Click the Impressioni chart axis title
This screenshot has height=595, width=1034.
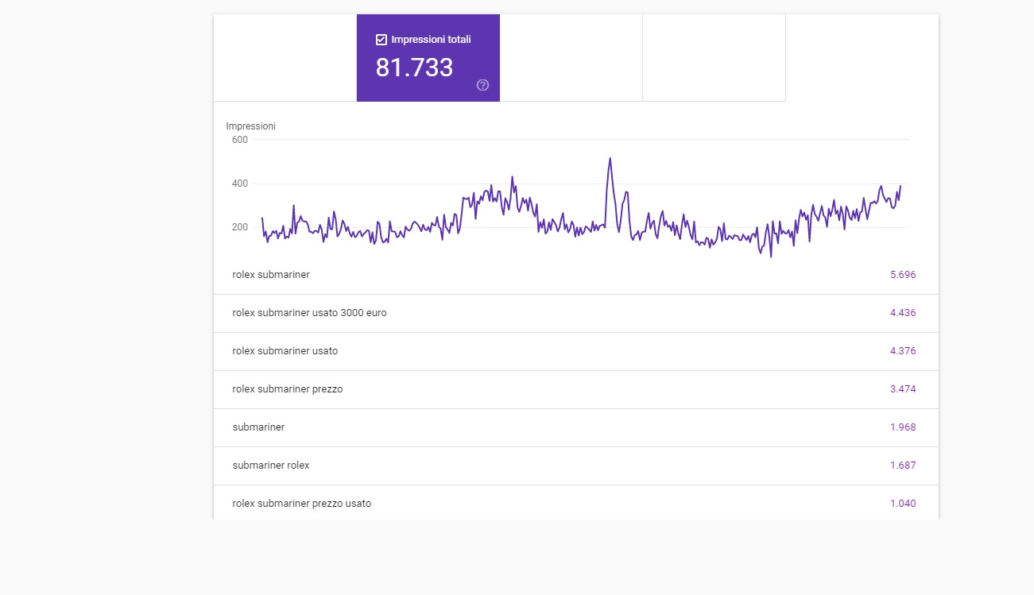coord(250,126)
